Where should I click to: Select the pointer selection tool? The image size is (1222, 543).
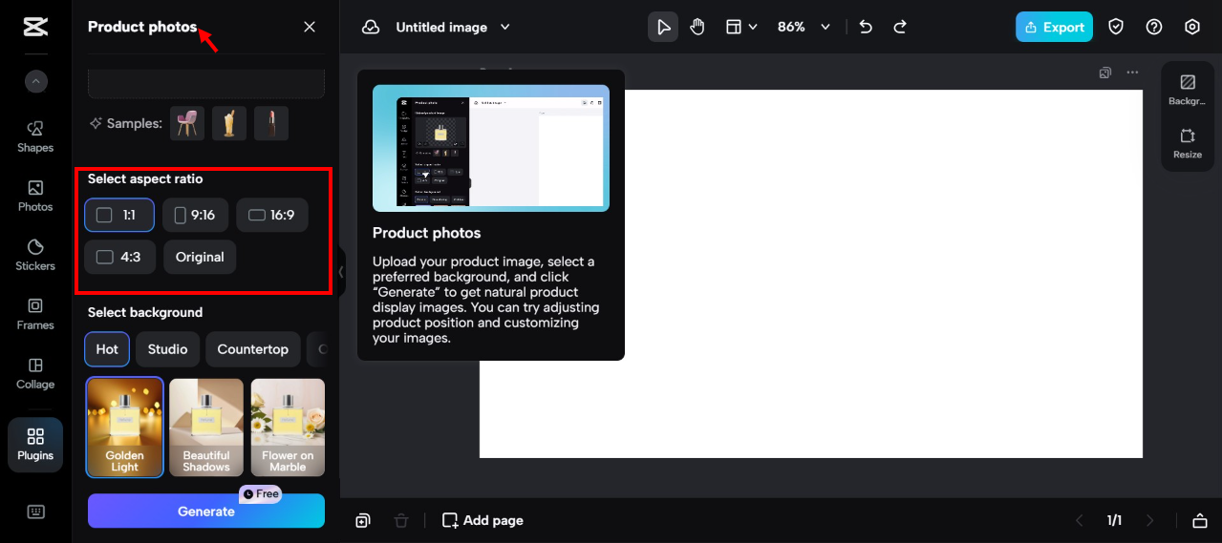(663, 27)
